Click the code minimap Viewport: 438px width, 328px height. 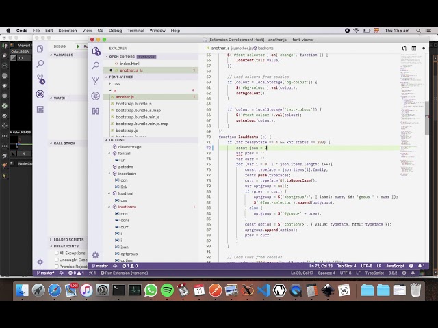(412, 114)
